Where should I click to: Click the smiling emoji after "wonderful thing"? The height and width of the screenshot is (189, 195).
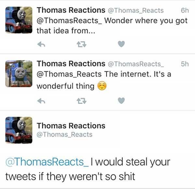tap(102, 86)
